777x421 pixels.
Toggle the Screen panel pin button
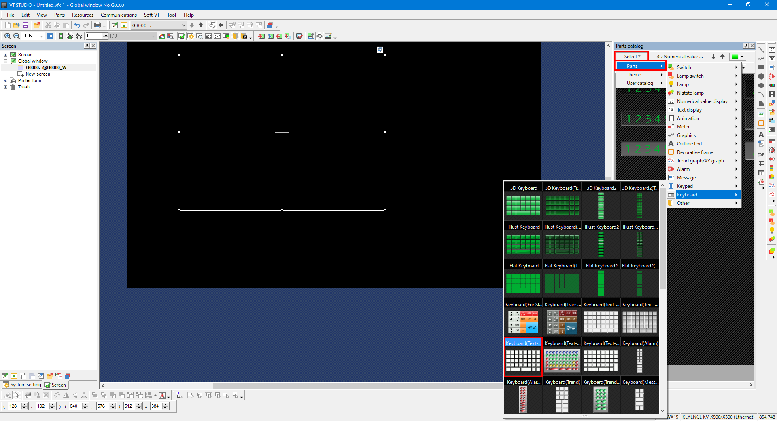(87, 46)
